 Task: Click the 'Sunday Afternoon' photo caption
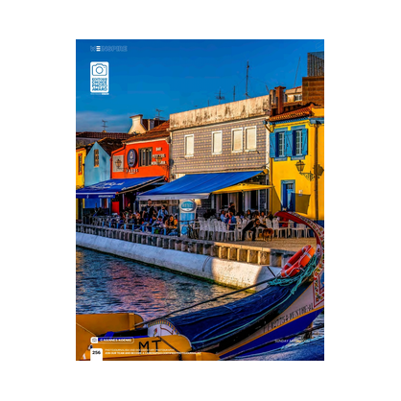tap(292, 341)
